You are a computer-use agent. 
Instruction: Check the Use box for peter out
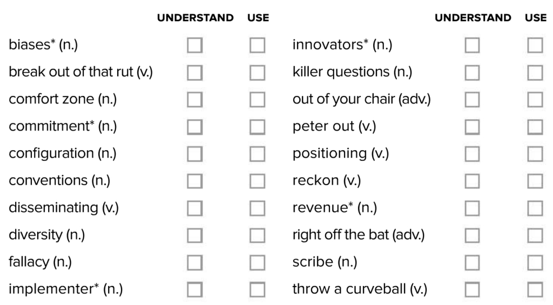pos(535,126)
